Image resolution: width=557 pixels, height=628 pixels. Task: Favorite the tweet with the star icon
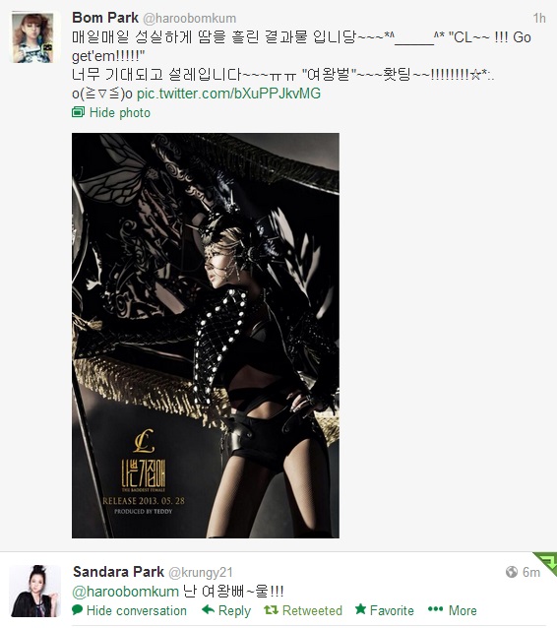(x=360, y=609)
